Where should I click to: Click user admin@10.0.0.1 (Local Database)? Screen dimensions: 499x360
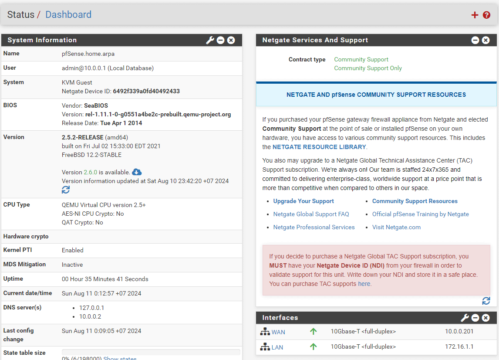point(108,68)
